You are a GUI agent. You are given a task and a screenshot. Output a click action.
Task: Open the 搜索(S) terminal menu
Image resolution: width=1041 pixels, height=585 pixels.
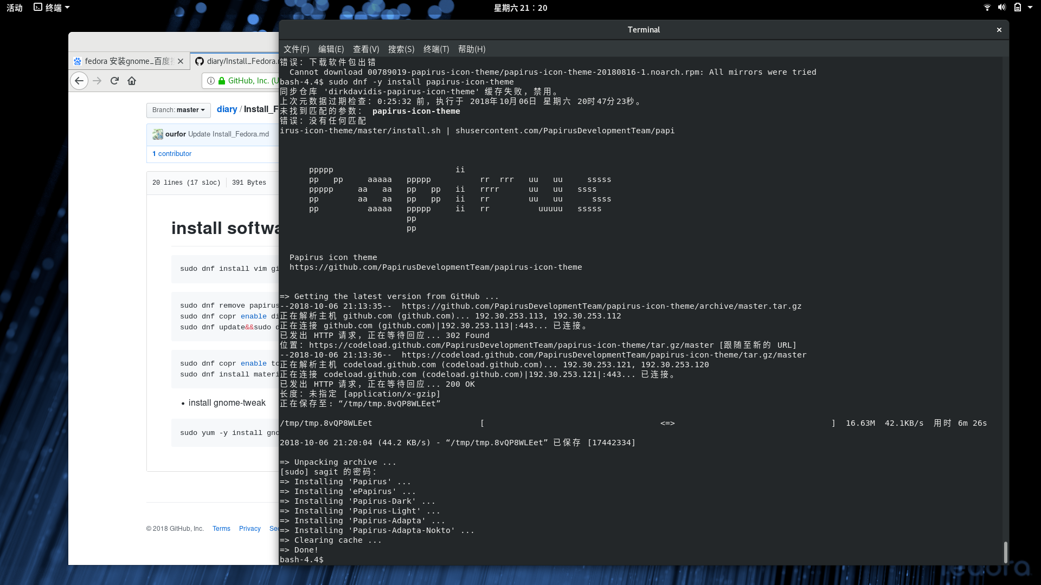(401, 49)
